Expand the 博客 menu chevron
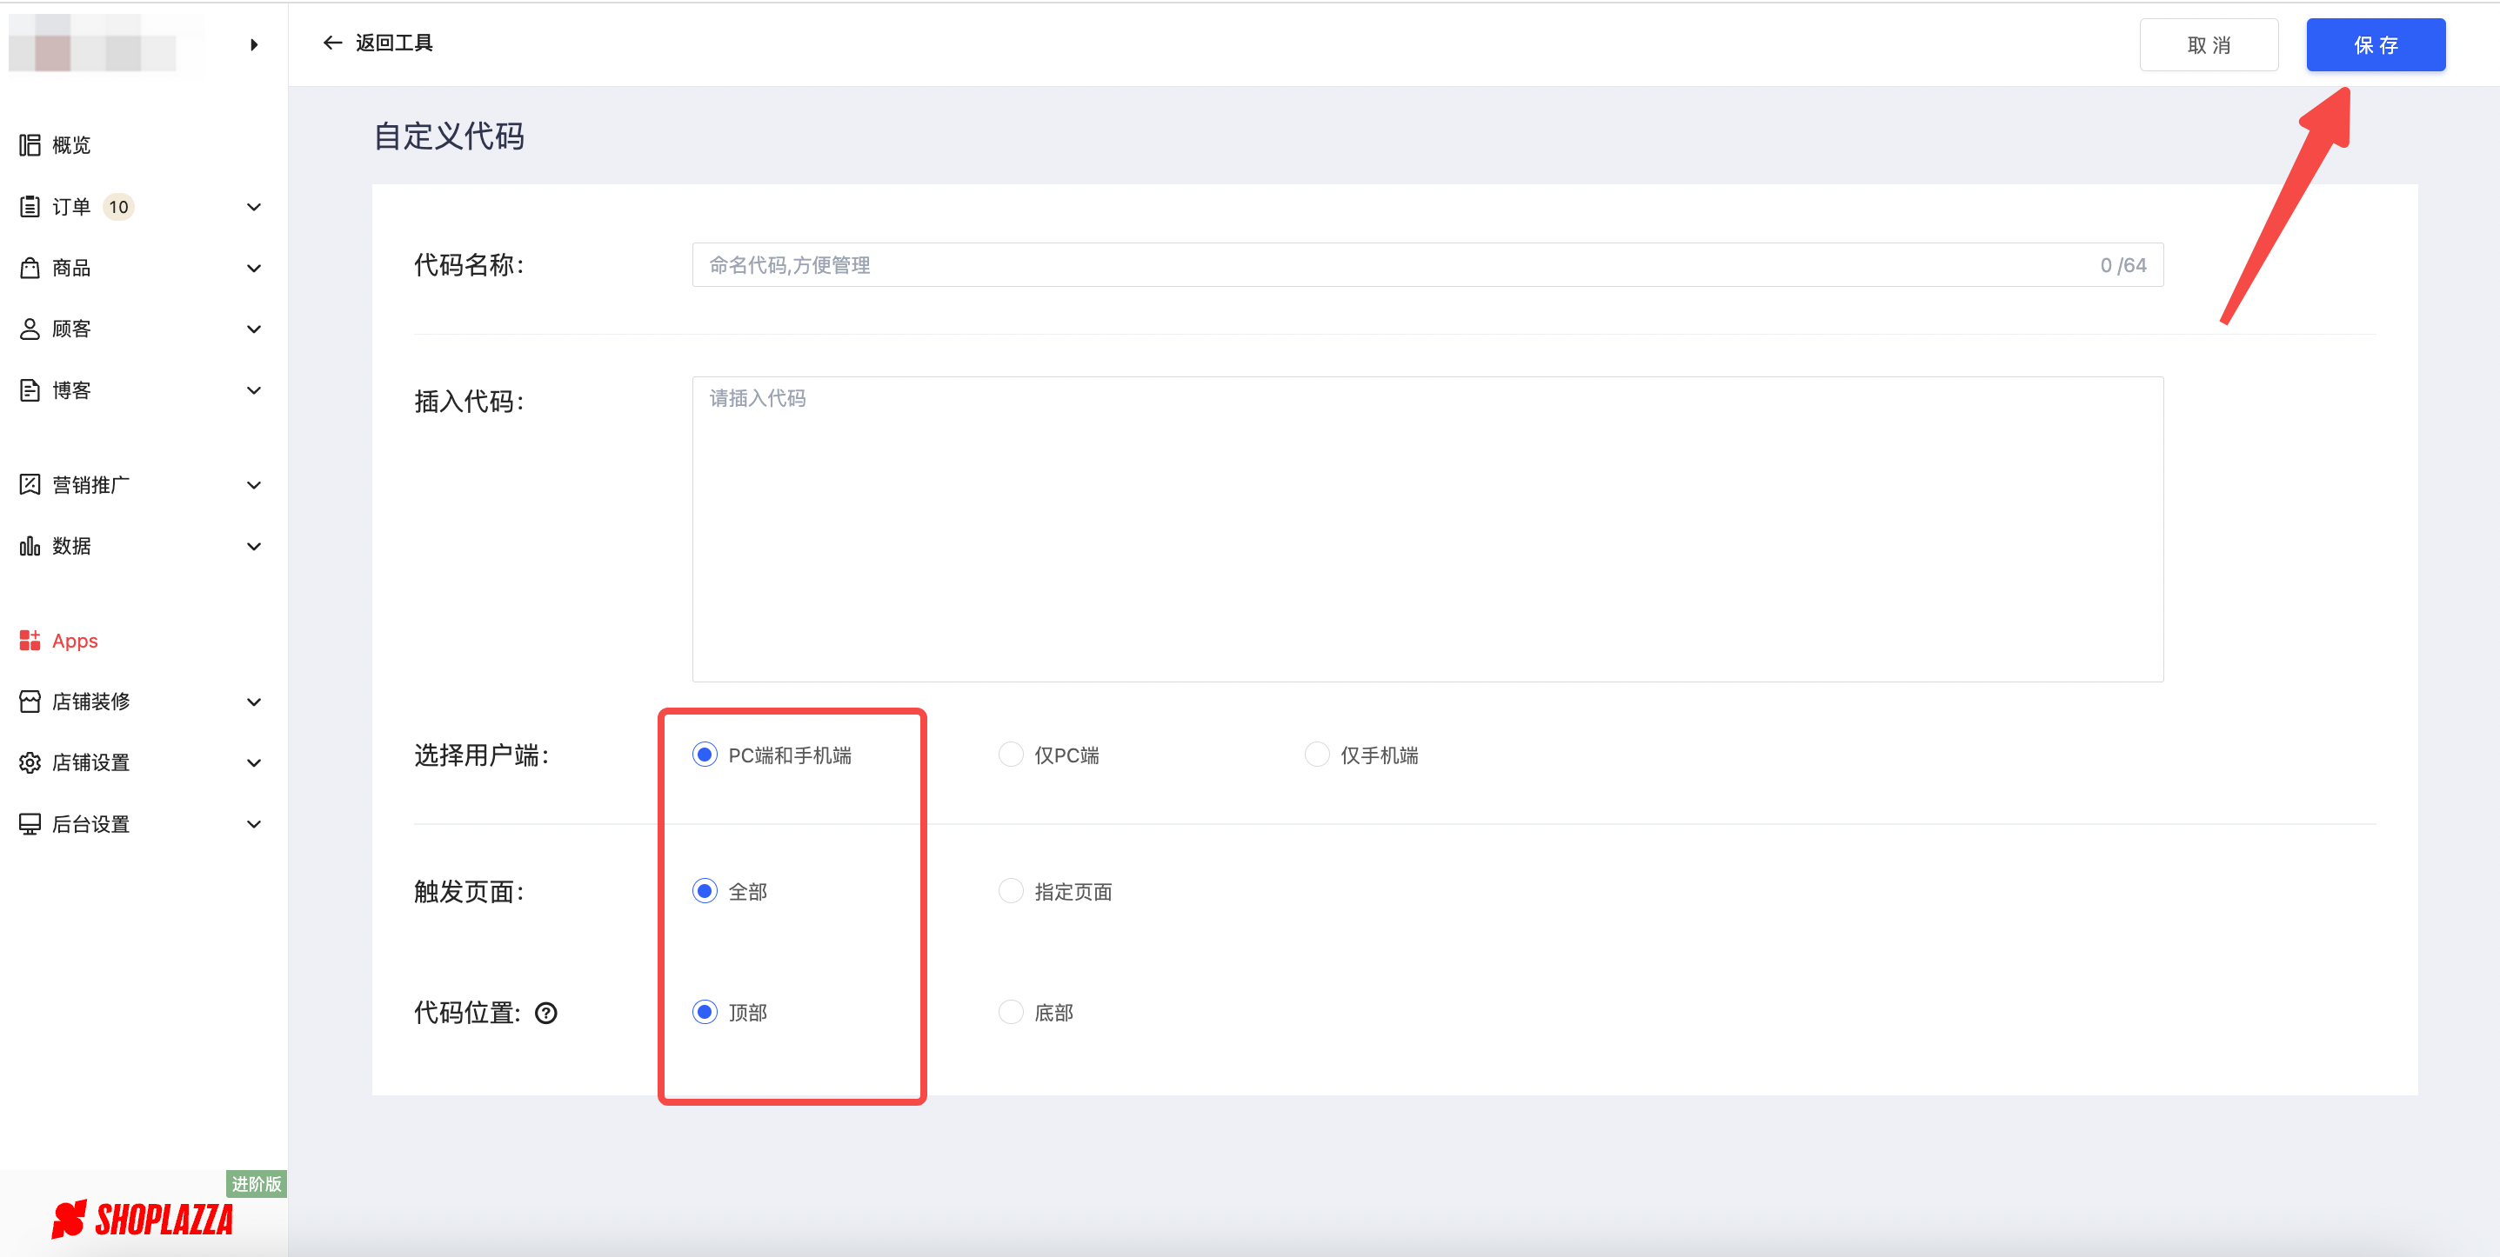2500x1257 pixels. (254, 390)
